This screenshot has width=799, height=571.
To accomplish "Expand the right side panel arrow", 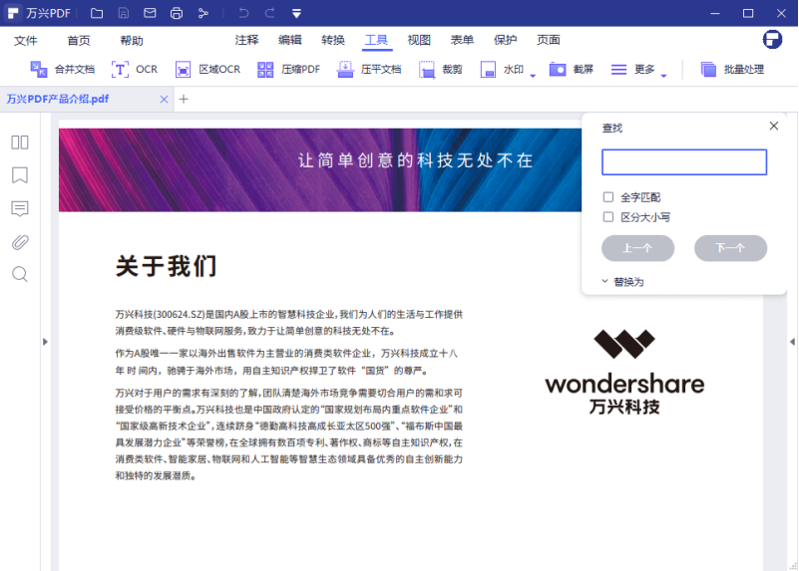I will [792, 342].
